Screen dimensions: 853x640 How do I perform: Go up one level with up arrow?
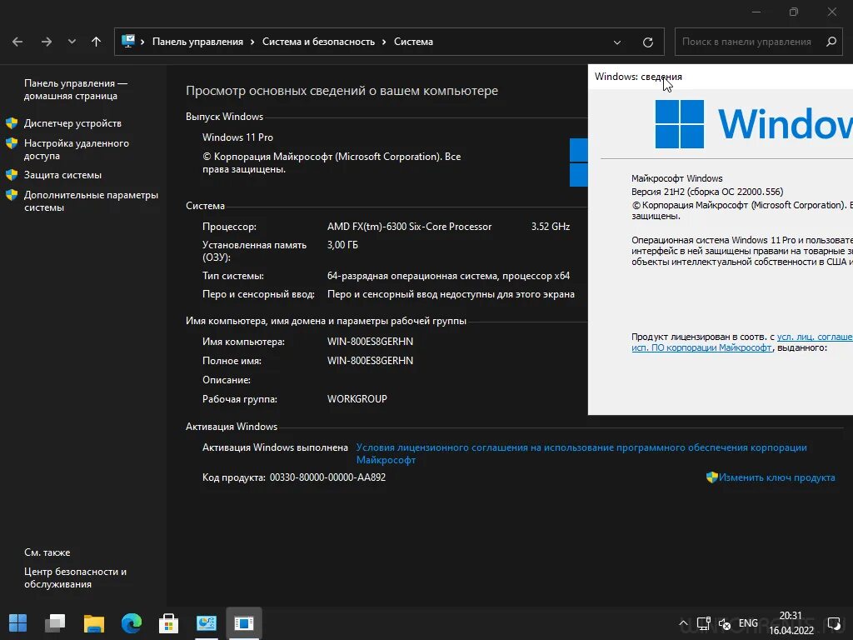pyautogui.click(x=97, y=42)
